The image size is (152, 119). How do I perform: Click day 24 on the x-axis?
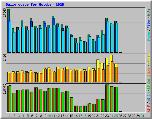pos(111,116)
